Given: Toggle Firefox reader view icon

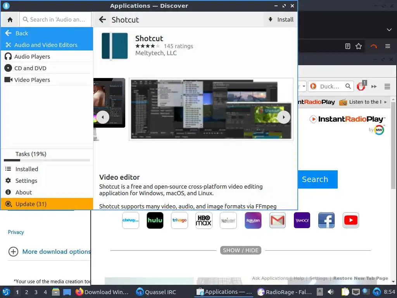Looking at the screenshot, I should [x=348, y=46].
